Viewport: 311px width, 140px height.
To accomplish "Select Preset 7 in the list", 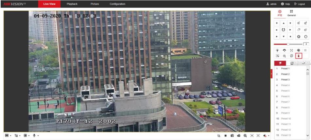I will [290, 102].
